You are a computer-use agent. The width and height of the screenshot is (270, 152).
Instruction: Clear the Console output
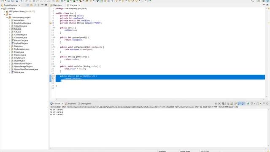pos(228,103)
